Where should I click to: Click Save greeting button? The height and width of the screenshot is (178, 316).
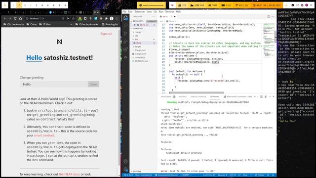pyautogui.click(x=93, y=84)
